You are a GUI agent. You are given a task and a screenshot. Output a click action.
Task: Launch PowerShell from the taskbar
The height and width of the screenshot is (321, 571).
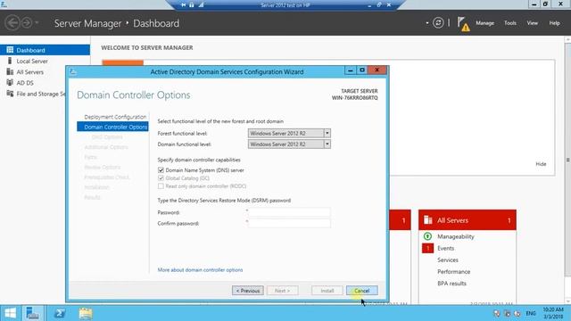[x=60, y=313]
